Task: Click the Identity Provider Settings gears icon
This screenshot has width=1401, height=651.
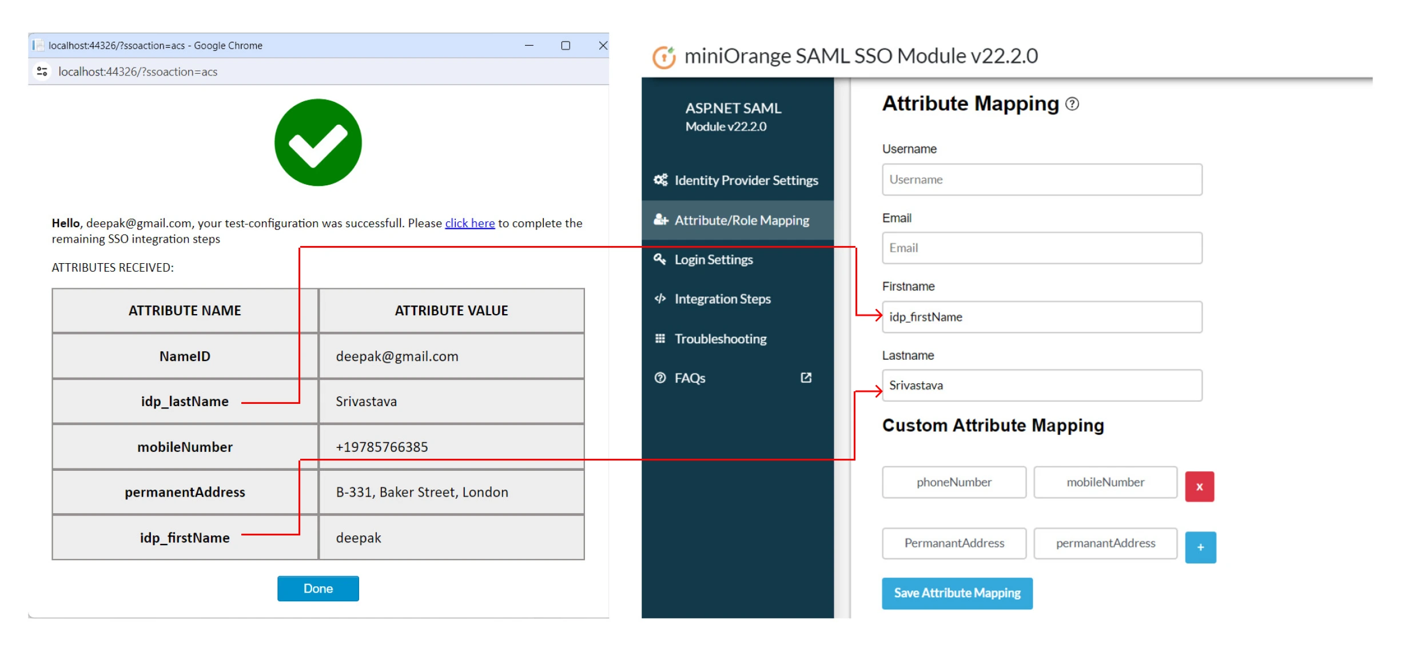Action: point(660,180)
